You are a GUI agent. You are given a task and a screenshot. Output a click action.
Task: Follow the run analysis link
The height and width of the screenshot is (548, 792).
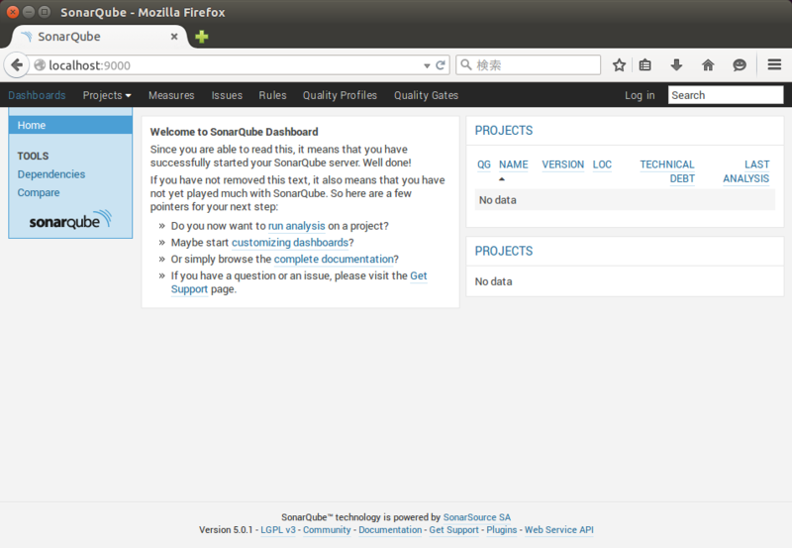(x=296, y=226)
